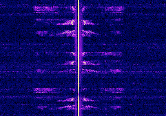The height and width of the screenshot is (116, 166).
Task: Click the bottommost far-left purple blob
Action: [42, 107]
